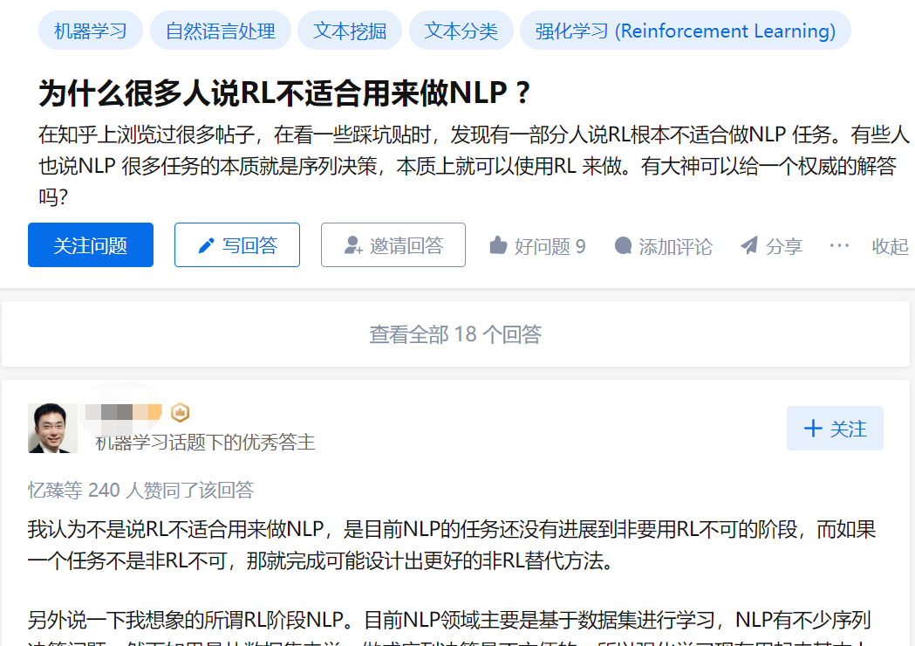Click the answer paragraph starting 我认为不是说RL不适合
Image resolution: width=915 pixels, height=646 pixels.
pos(452,545)
